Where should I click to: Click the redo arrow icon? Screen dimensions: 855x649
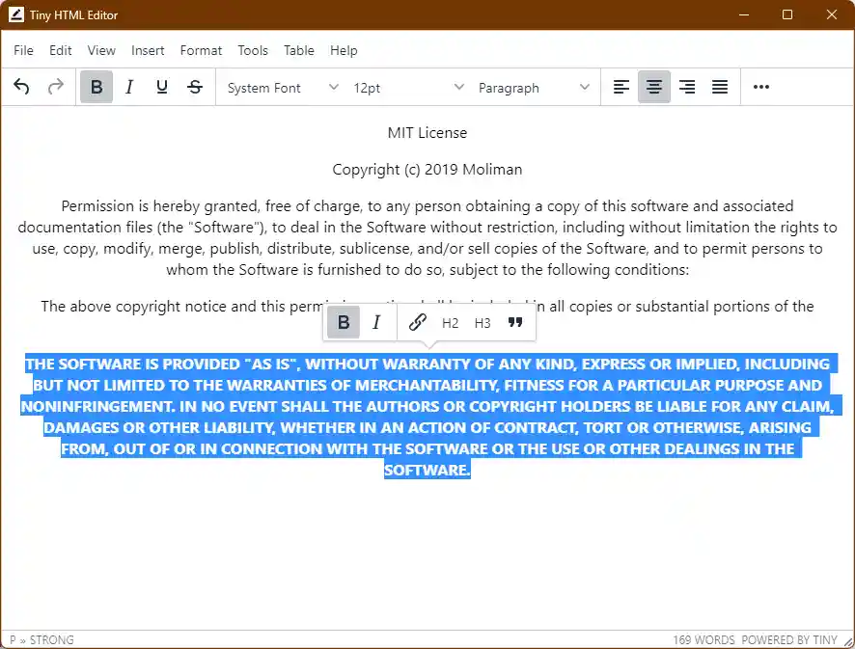[55, 86]
